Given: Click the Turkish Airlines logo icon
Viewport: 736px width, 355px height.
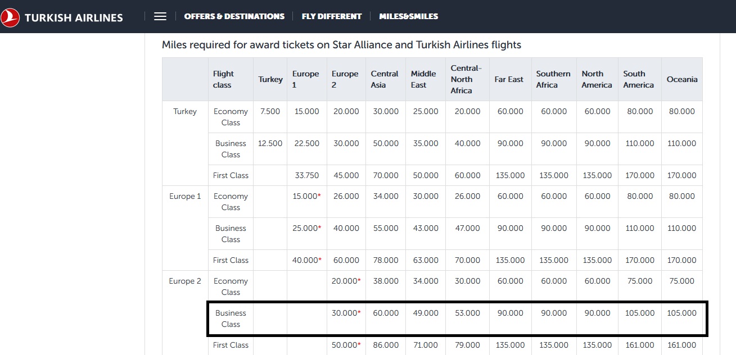Looking at the screenshot, I should click(x=10, y=17).
